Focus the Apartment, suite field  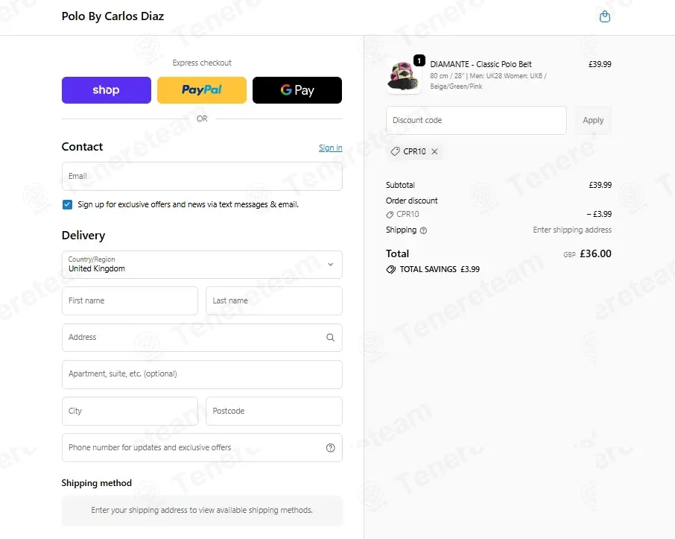pos(202,374)
